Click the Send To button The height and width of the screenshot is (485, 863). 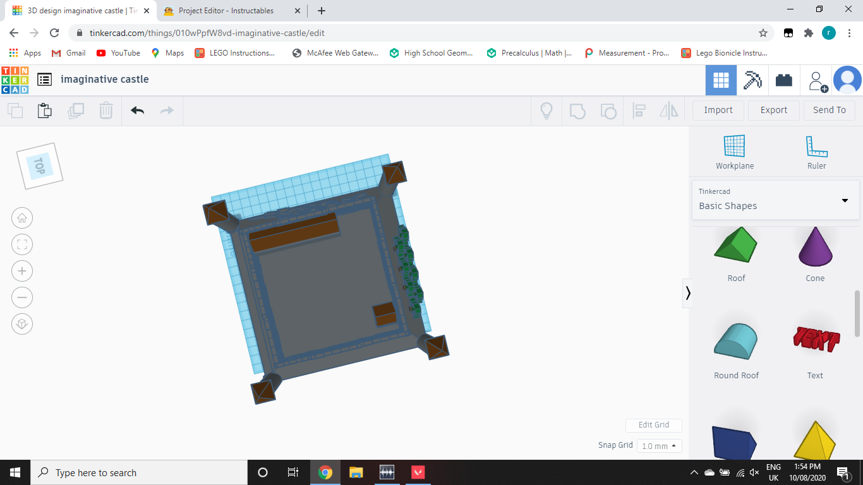pyautogui.click(x=830, y=110)
